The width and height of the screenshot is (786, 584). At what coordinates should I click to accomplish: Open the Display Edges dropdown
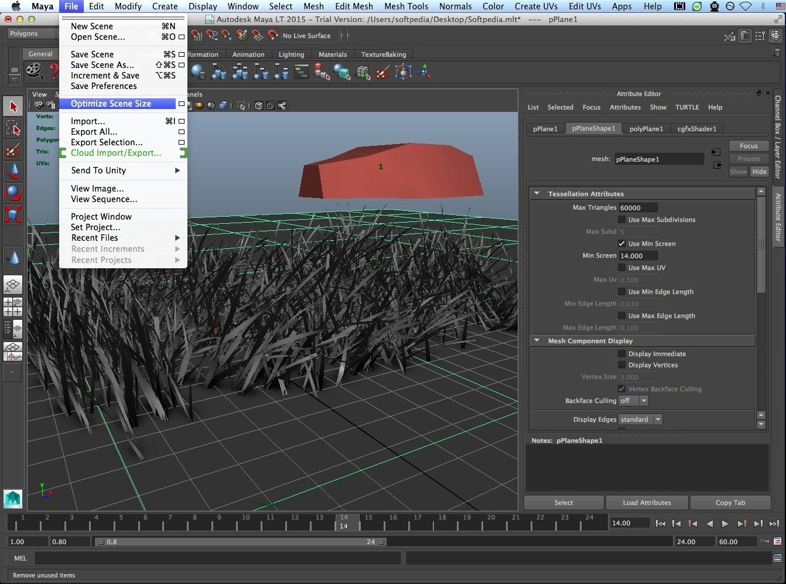pyautogui.click(x=641, y=419)
